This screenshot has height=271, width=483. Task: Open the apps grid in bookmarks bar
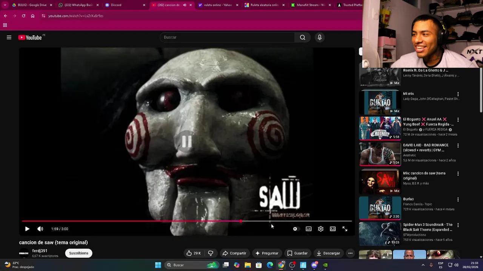coord(5,25)
